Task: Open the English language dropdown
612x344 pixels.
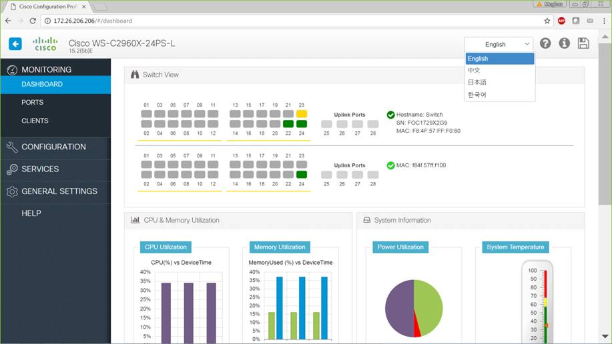Action: [499, 45]
